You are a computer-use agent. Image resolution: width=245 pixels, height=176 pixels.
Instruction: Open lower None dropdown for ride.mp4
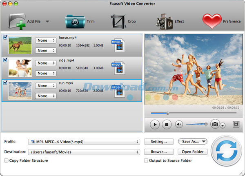pyautogui.click(x=46, y=73)
